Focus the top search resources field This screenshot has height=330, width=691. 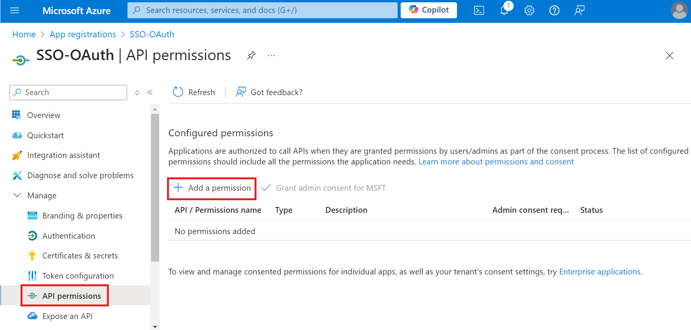[x=263, y=10]
